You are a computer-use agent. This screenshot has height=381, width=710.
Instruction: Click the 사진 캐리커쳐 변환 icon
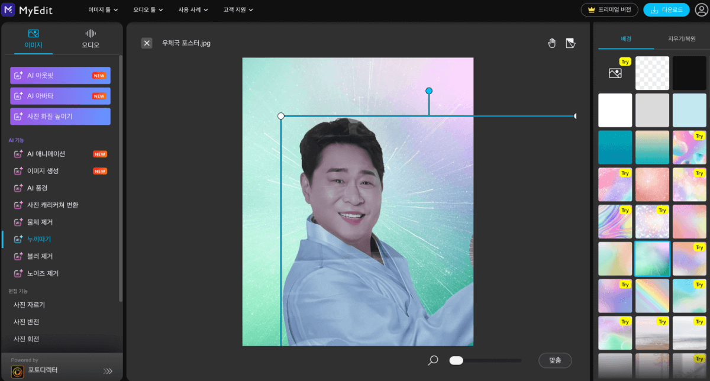[x=18, y=205]
